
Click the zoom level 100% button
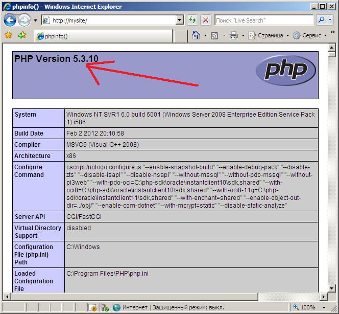(x=305, y=307)
